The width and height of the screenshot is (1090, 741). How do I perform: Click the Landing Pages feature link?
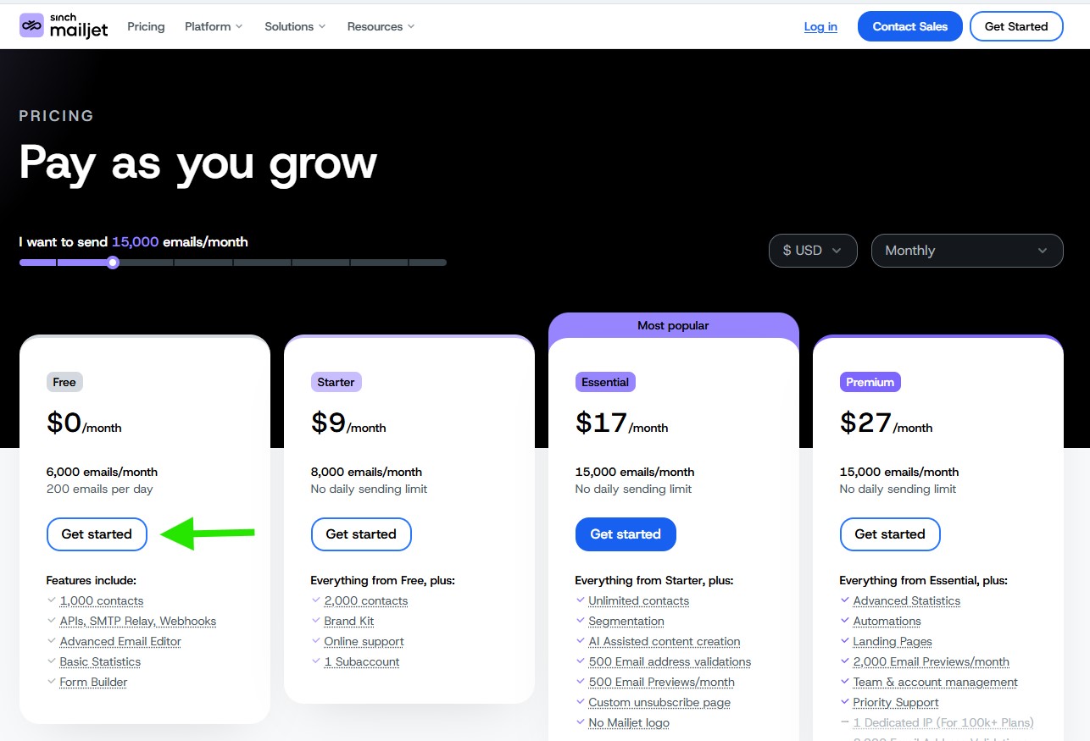point(893,641)
